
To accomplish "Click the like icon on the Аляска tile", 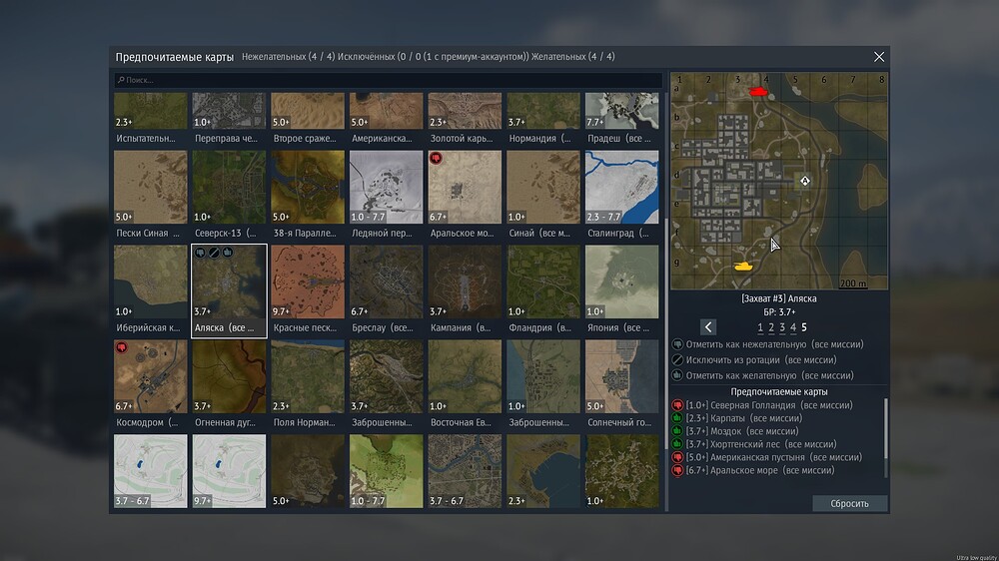I will [228, 254].
